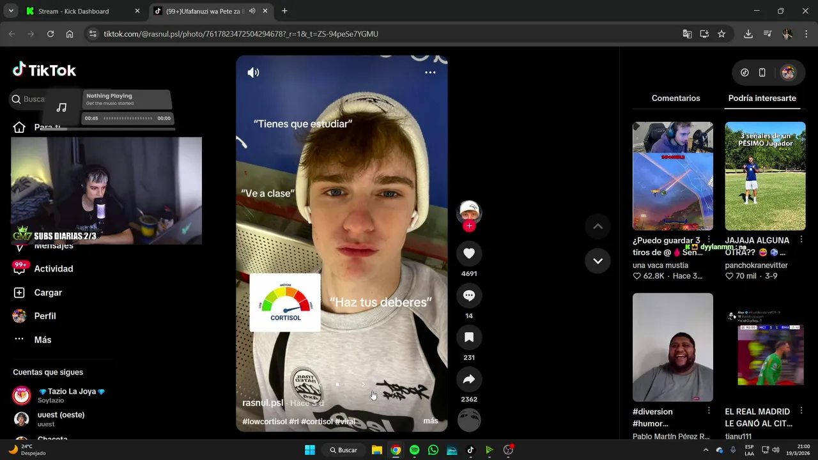
Task: Open Windows Start menu
Action: 310,450
